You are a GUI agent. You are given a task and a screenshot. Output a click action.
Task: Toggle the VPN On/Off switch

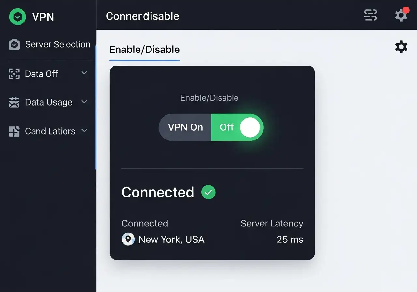211,127
